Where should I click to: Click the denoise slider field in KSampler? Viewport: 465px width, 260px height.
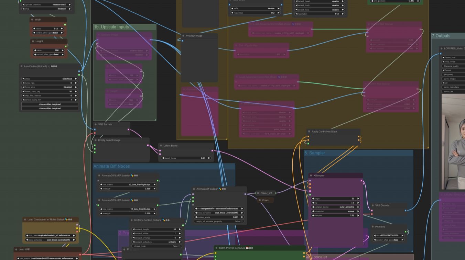point(336,216)
